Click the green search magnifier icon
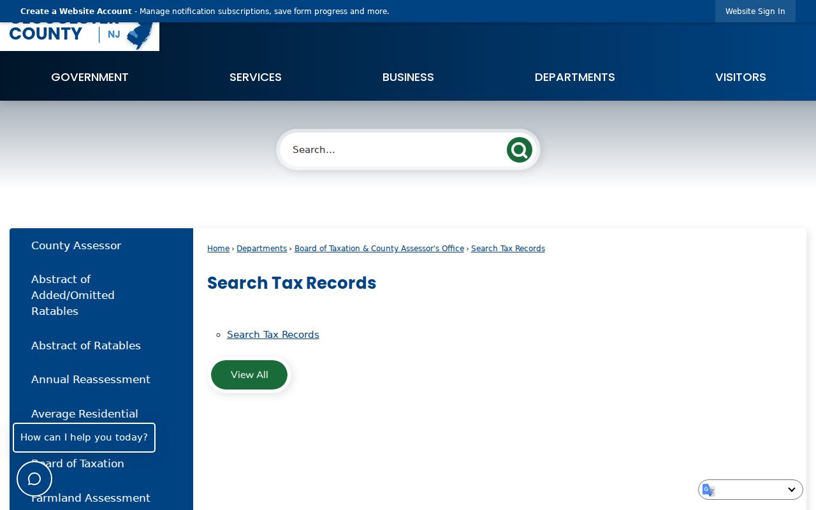Image resolution: width=816 pixels, height=510 pixels. click(519, 150)
